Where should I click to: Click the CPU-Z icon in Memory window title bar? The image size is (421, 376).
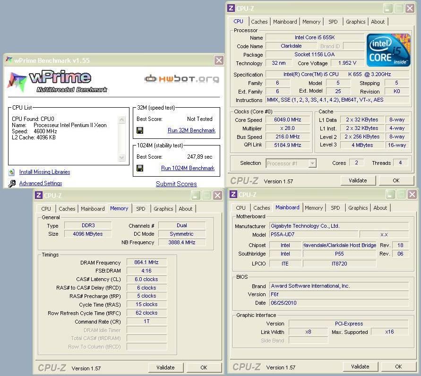point(39,195)
